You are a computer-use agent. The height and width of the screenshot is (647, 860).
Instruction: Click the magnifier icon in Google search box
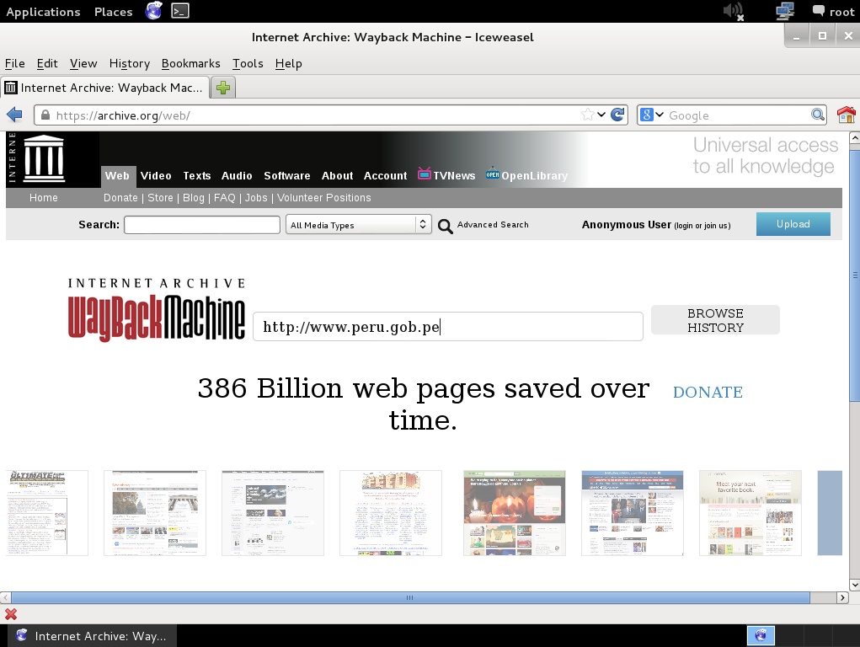(818, 115)
